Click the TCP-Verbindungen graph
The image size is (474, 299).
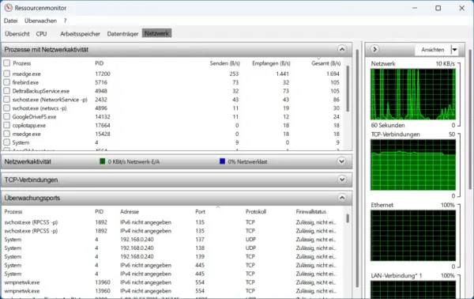click(413, 165)
